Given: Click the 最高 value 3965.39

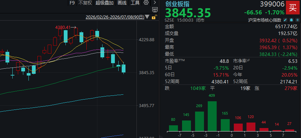Looking at the screenshot, I should (x=268, y=47).
